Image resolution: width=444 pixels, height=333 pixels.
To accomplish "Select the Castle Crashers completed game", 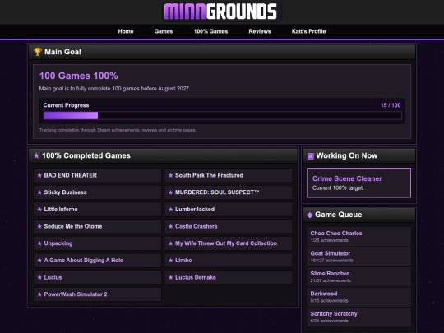I will click(x=229, y=227).
